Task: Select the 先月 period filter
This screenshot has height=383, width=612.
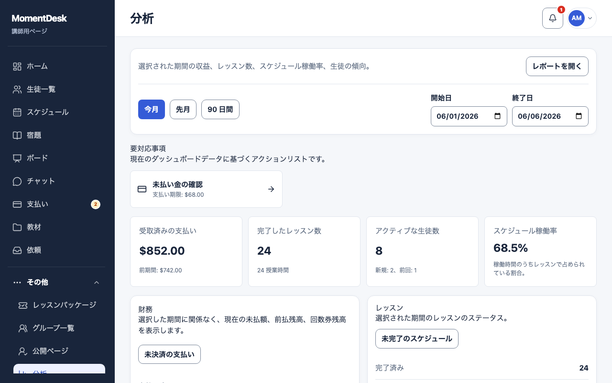Action: pos(183,109)
